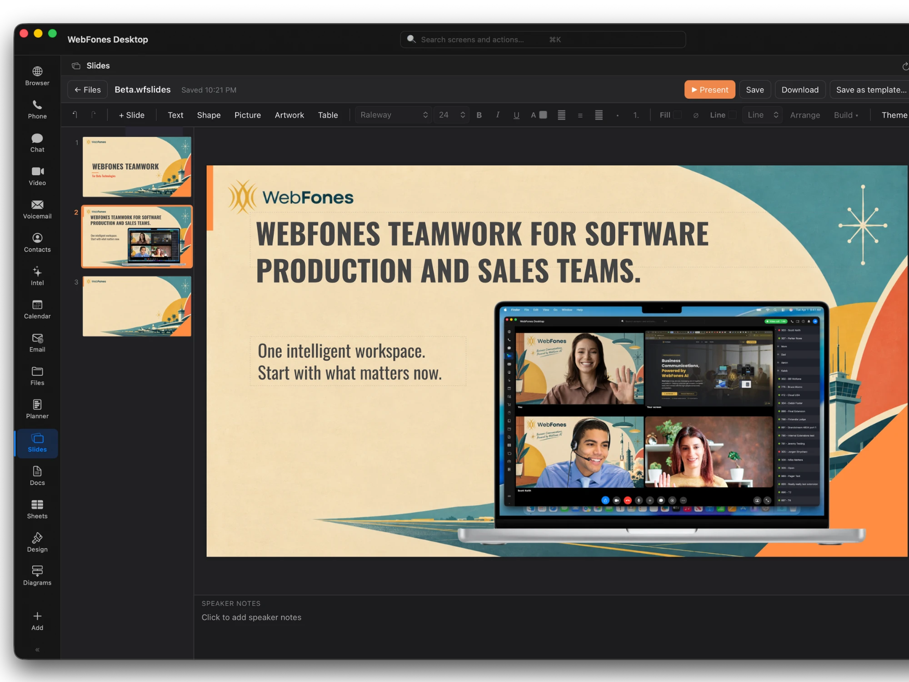
Task: Toggle bold formatting
Action: (479, 115)
